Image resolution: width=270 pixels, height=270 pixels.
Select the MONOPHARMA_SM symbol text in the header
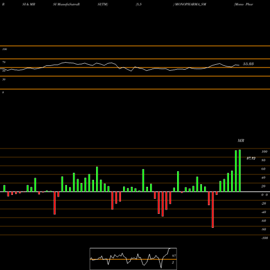(x=190, y=4)
